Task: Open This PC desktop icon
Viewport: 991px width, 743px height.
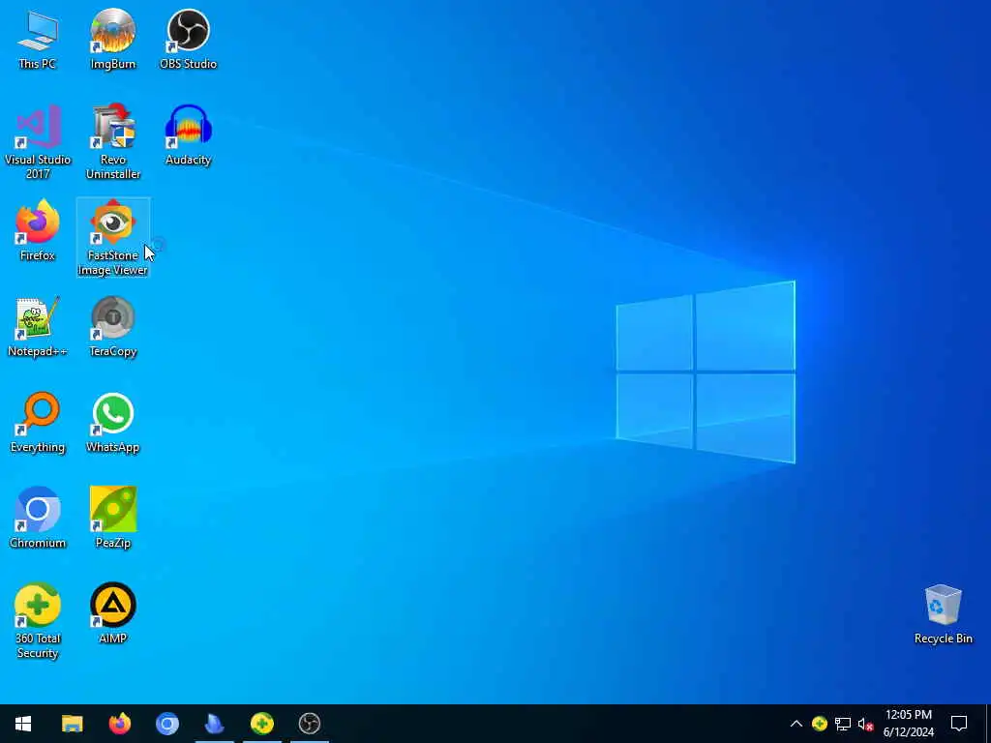Action: [x=38, y=39]
